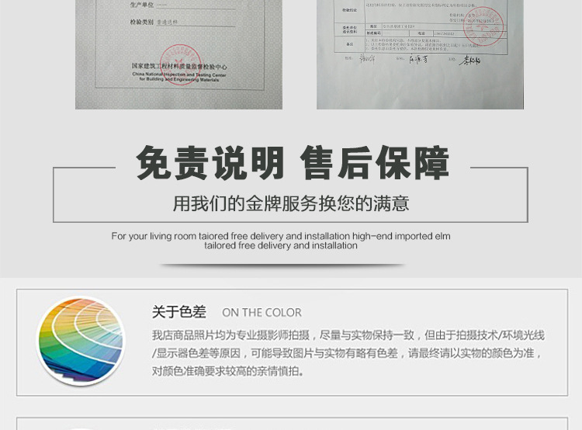The width and height of the screenshot is (582, 430).
Task: Click the slogan 用我们的金牌服务换您的满意
Action: (291, 203)
